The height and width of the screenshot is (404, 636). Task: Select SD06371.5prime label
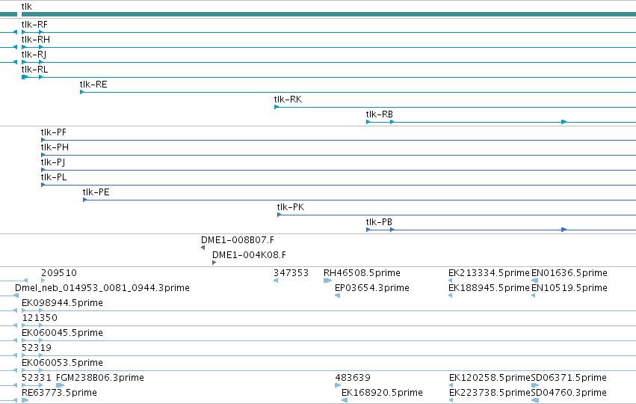tap(569, 378)
